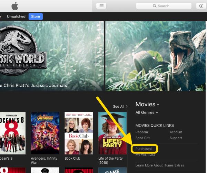207x173 pixels.
Task: Expand the All Genres dropdown
Action: coord(147,112)
